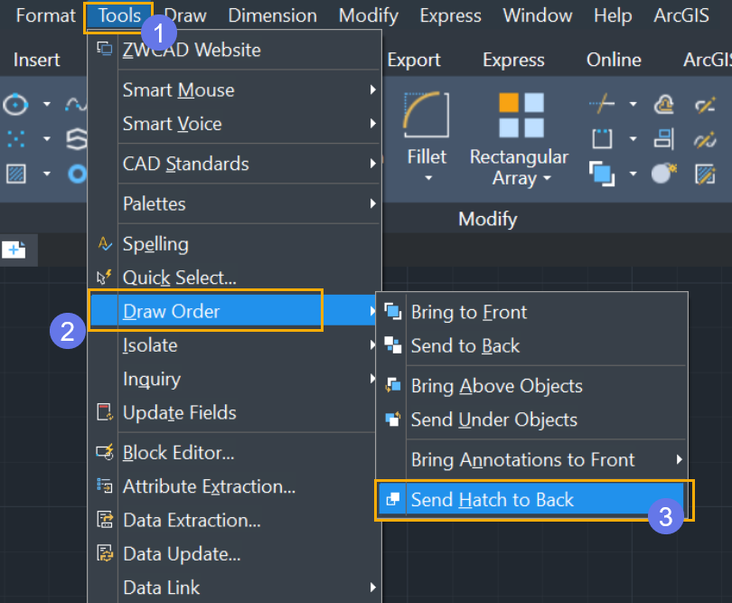Click the Bring to Front icon
732x603 pixels.
tap(392, 312)
